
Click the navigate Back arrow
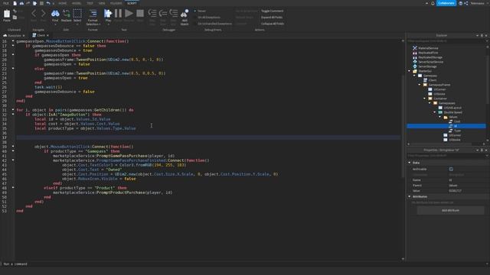(34, 14)
